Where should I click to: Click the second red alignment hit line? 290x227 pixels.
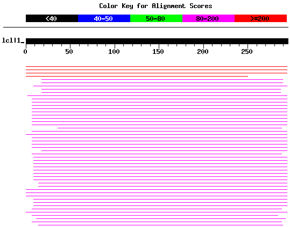[x=157, y=70]
